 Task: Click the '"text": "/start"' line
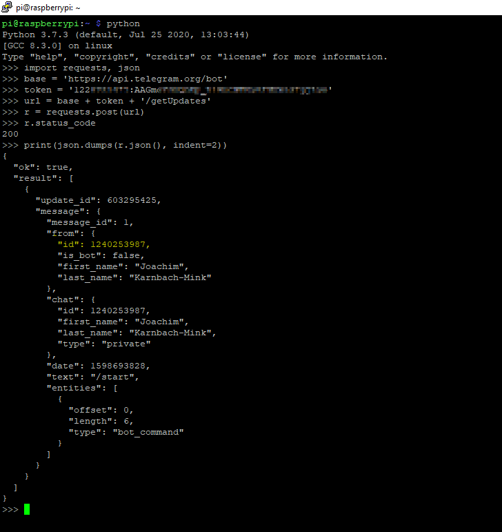point(92,377)
